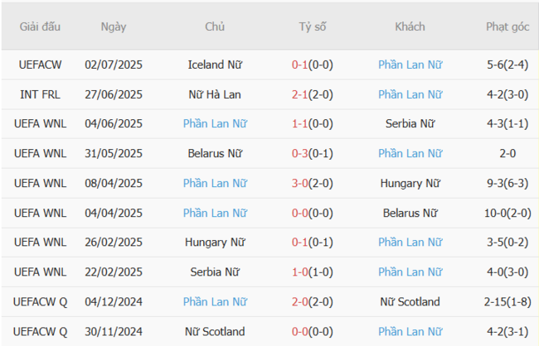
Task: Select the "Tỷ số" column header
Action: click(x=313, y=26)
